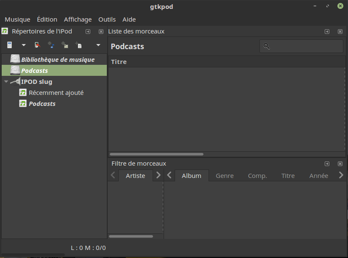
Task: Click the save changes iPod icon
Action: [37, 45]
